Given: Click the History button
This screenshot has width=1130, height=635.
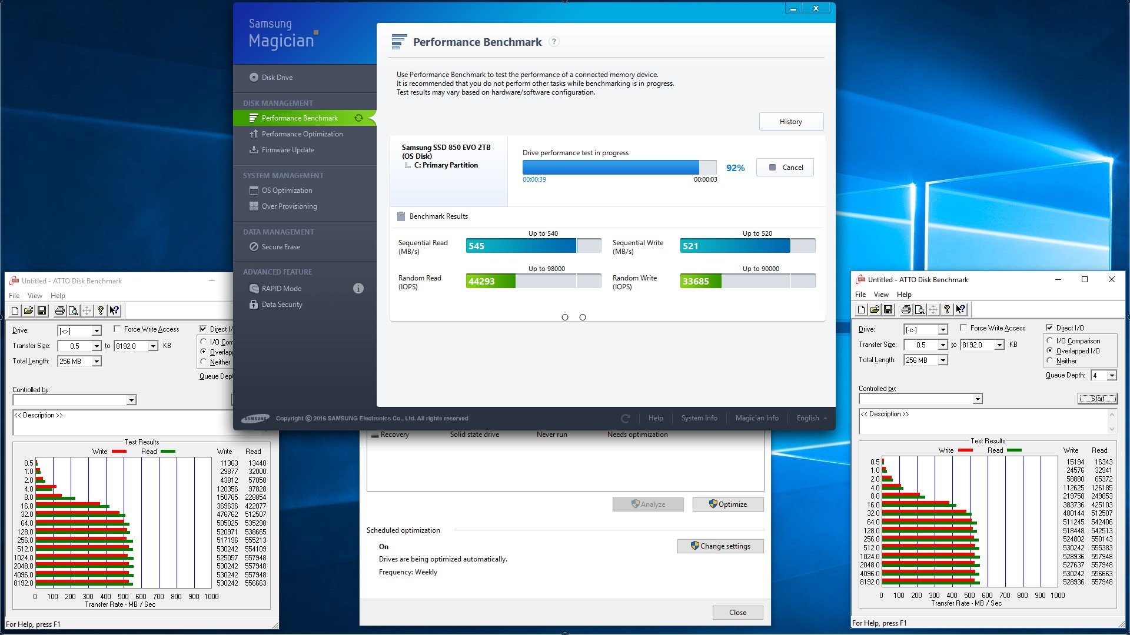Looking at the screenshot, I should (790, 122).
